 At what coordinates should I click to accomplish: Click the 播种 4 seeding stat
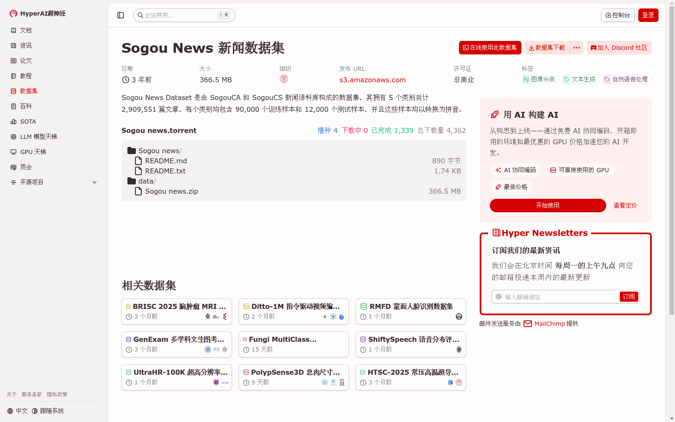pos(327,130)
